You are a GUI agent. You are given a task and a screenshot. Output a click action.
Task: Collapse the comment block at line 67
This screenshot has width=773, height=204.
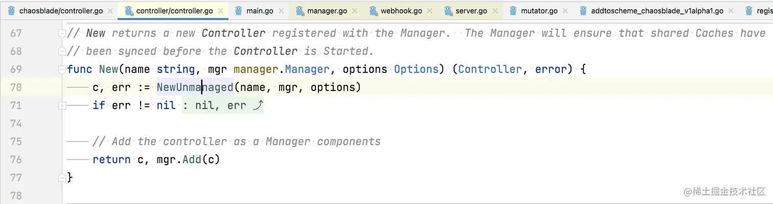click(x=62, y=34)
